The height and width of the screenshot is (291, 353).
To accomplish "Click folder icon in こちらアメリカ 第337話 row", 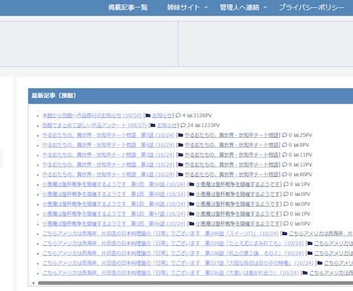I will pos(320,263).
